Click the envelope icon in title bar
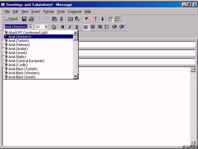This screenshot has height=149, width=198. pos(3,5)
